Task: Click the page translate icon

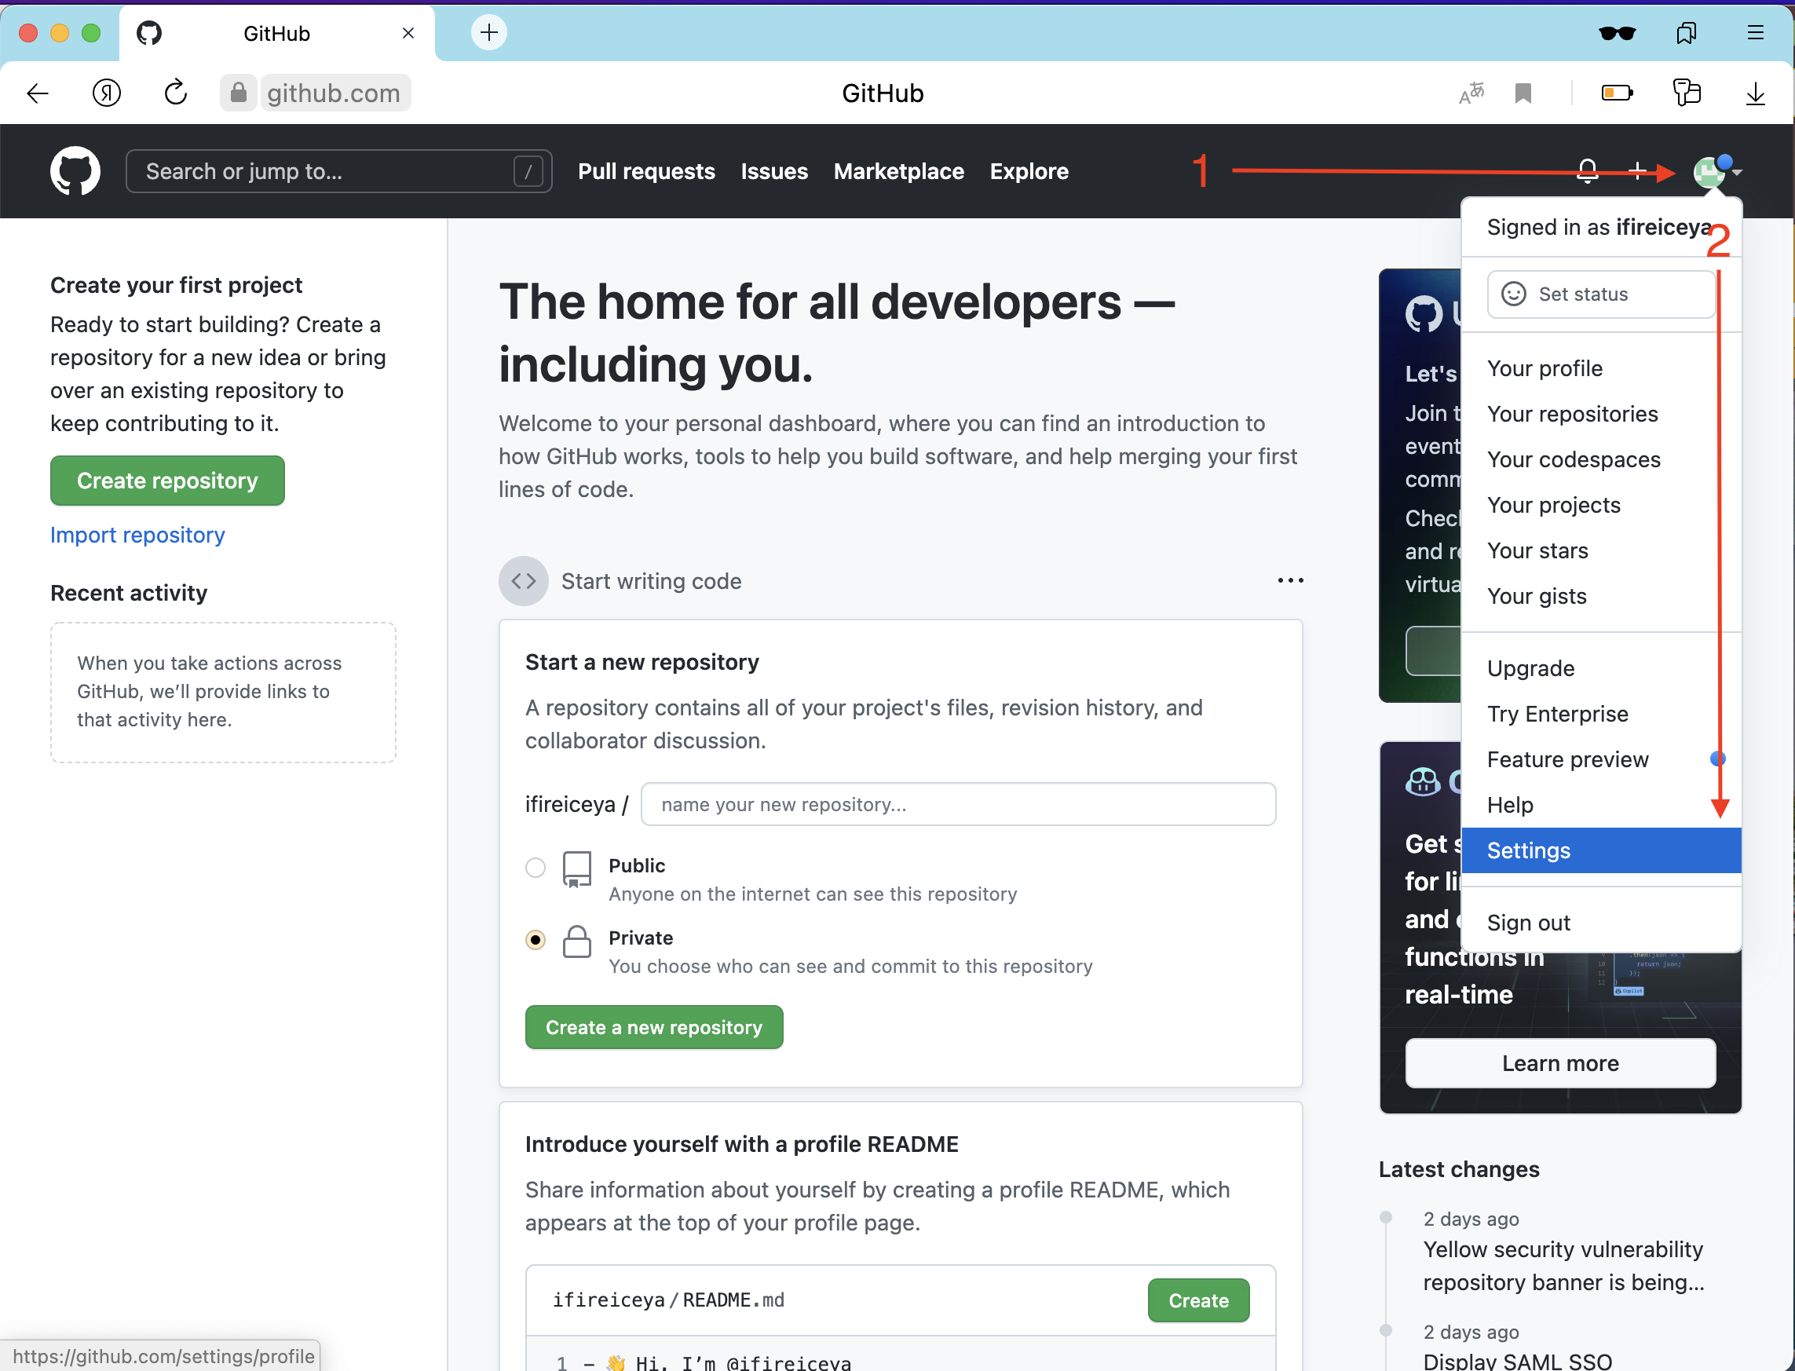Action: click(x=1471, y=93)
